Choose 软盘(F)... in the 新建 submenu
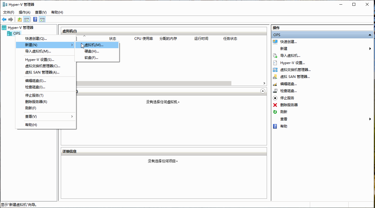This screenshot has width=375, height=208. click(x=97, y=58)
